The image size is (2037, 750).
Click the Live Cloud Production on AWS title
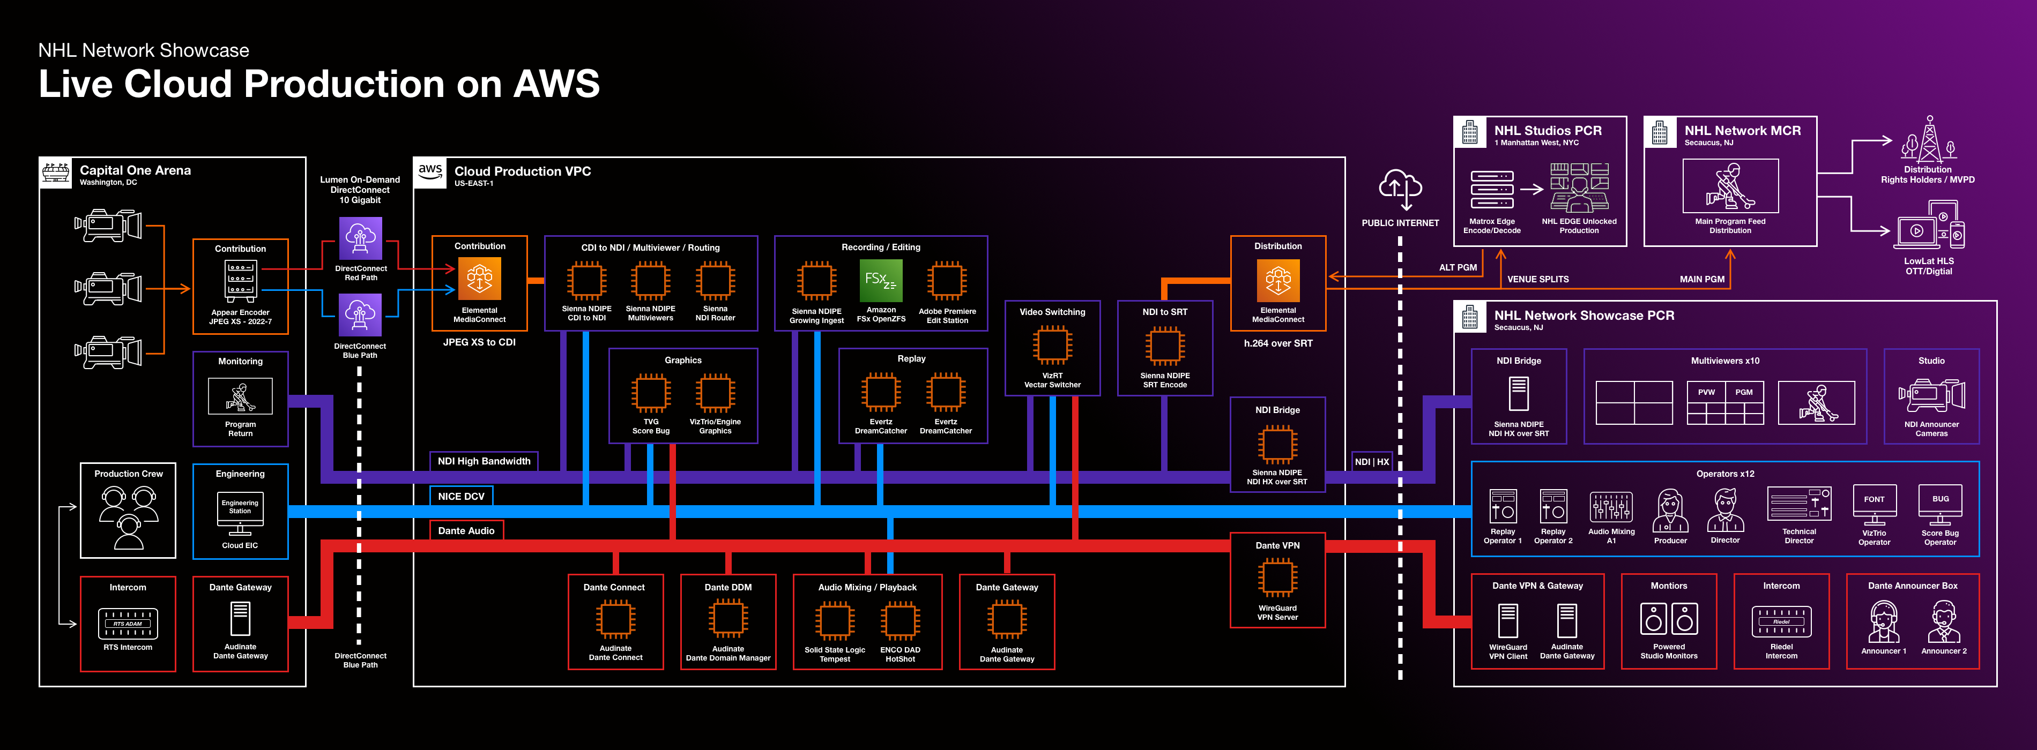pos(318,84)
